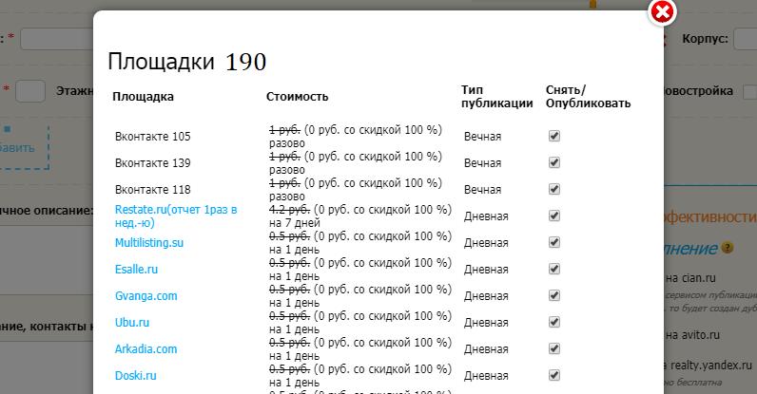757x394 pixels.
Task: Toggle checkbox for Multilisting.su row
Action: coord(554,243)
